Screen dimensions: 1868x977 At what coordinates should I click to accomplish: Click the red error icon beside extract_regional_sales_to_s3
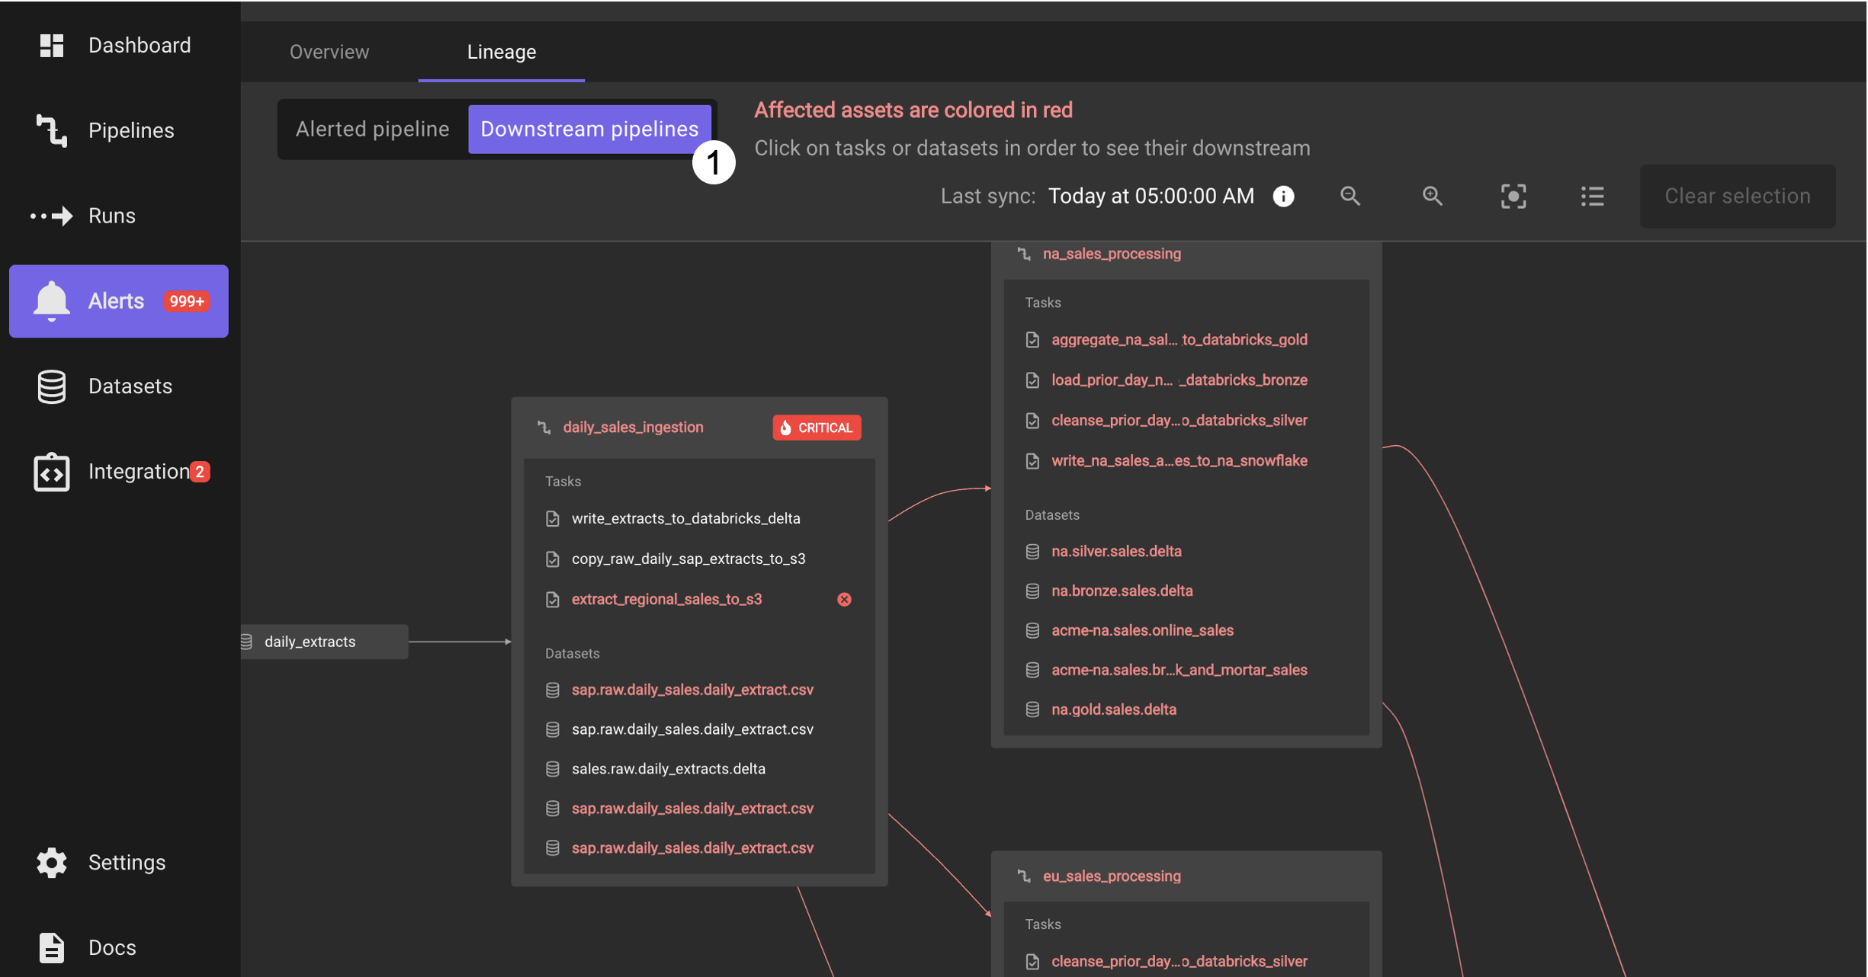point(844,599)
